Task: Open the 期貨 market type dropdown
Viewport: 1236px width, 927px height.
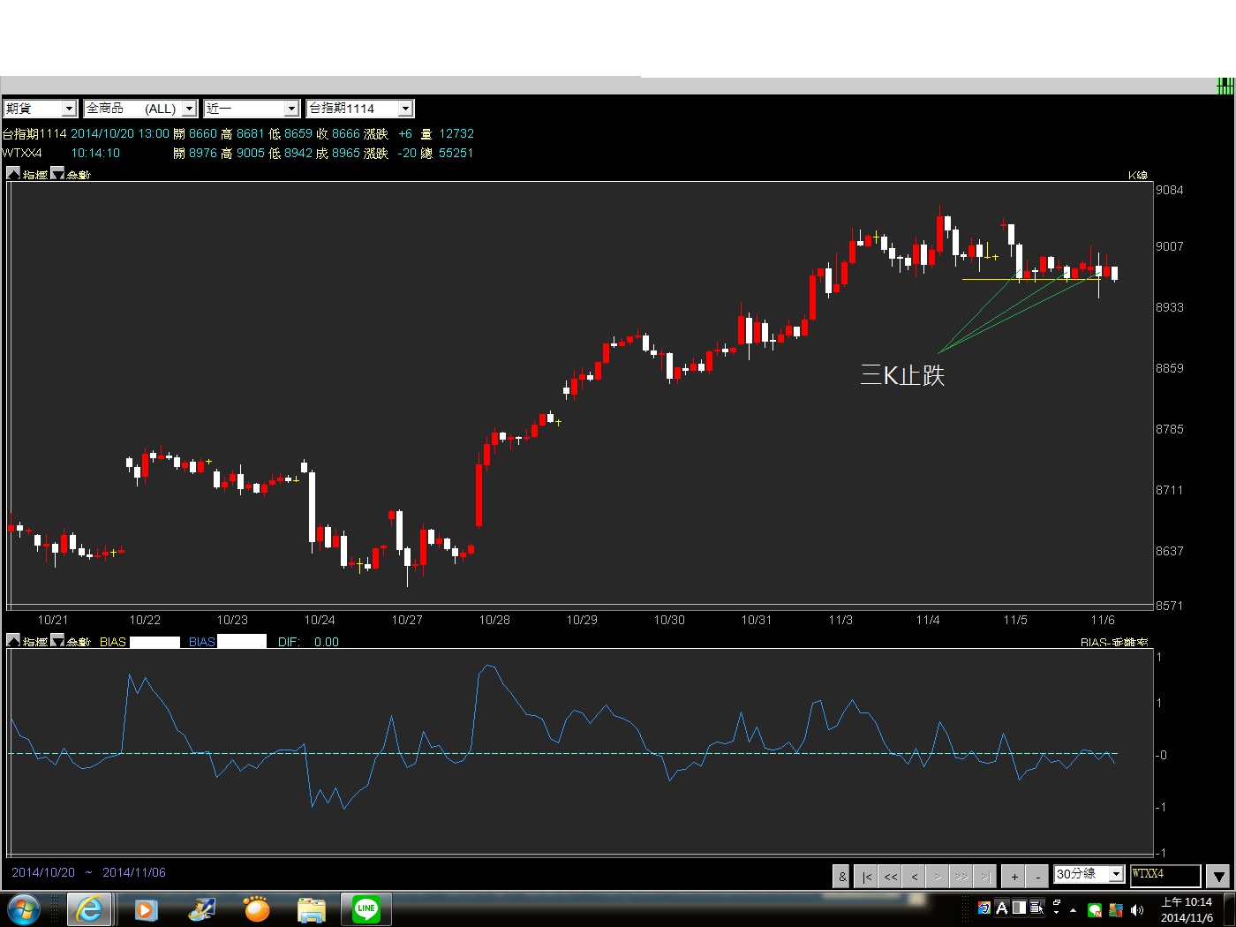Action: click(x=41, y=109)
